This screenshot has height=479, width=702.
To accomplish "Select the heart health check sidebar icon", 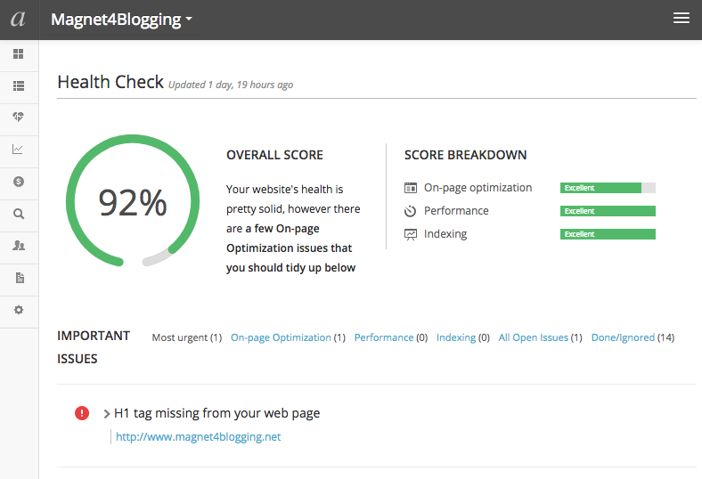I will click(19, 118).
